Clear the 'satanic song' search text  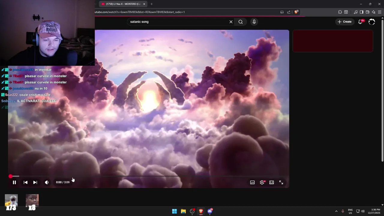point(231,22)
